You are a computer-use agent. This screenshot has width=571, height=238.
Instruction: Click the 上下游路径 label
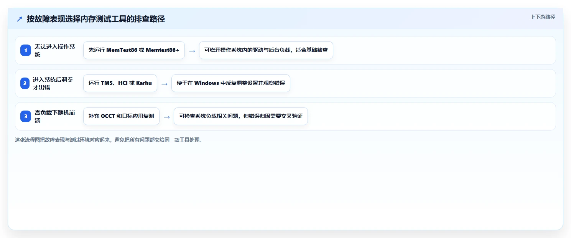click(543, 17)
